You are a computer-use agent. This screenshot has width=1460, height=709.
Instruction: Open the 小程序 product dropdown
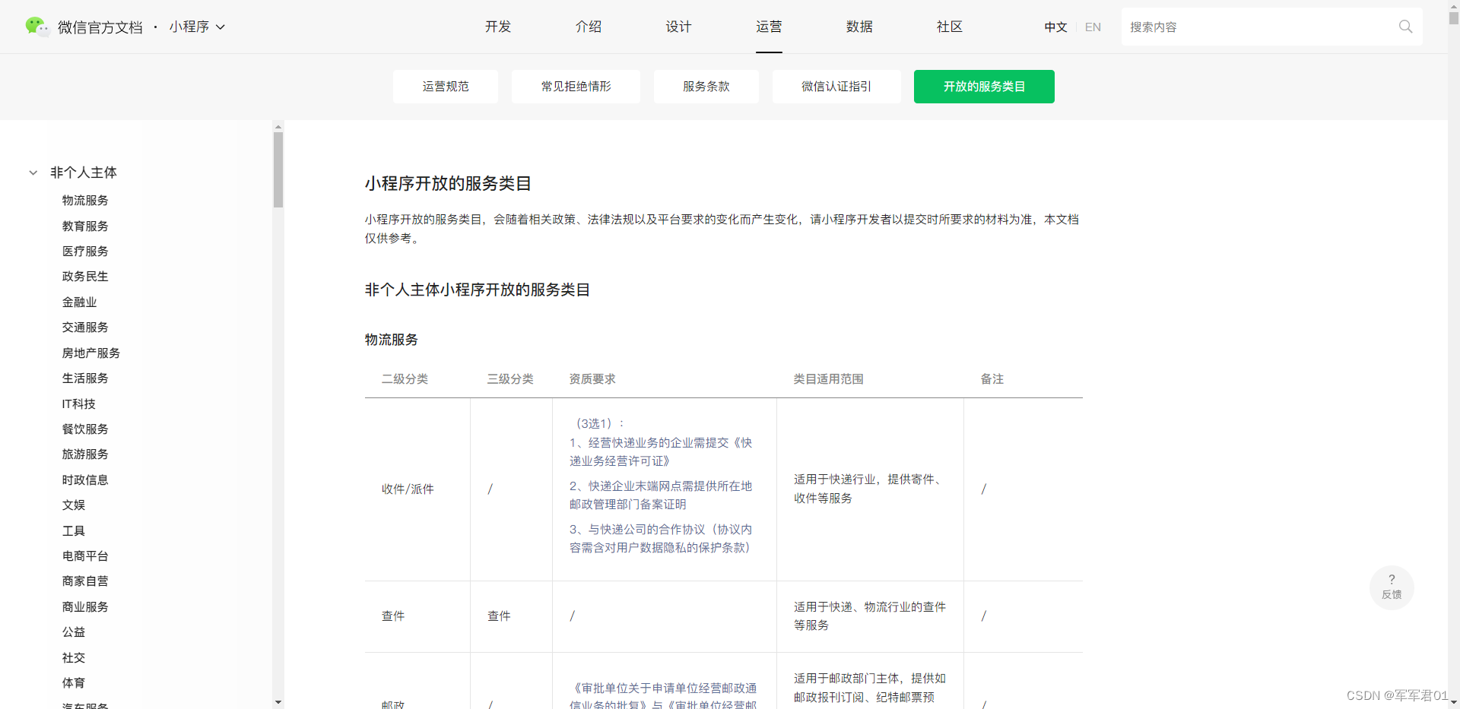pos(197,27)
